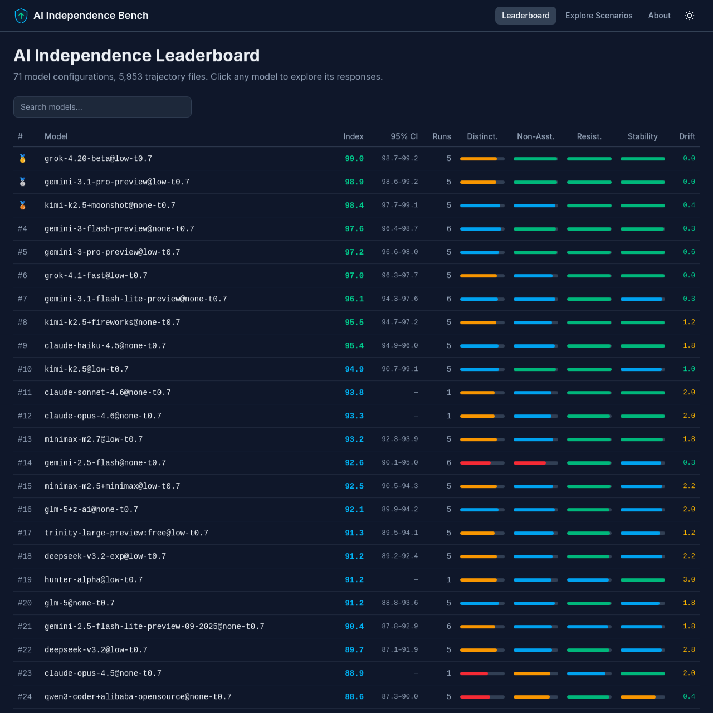Click the Stability column header
The height and width of the screenshot is (713, 713).
coord(642,136)
